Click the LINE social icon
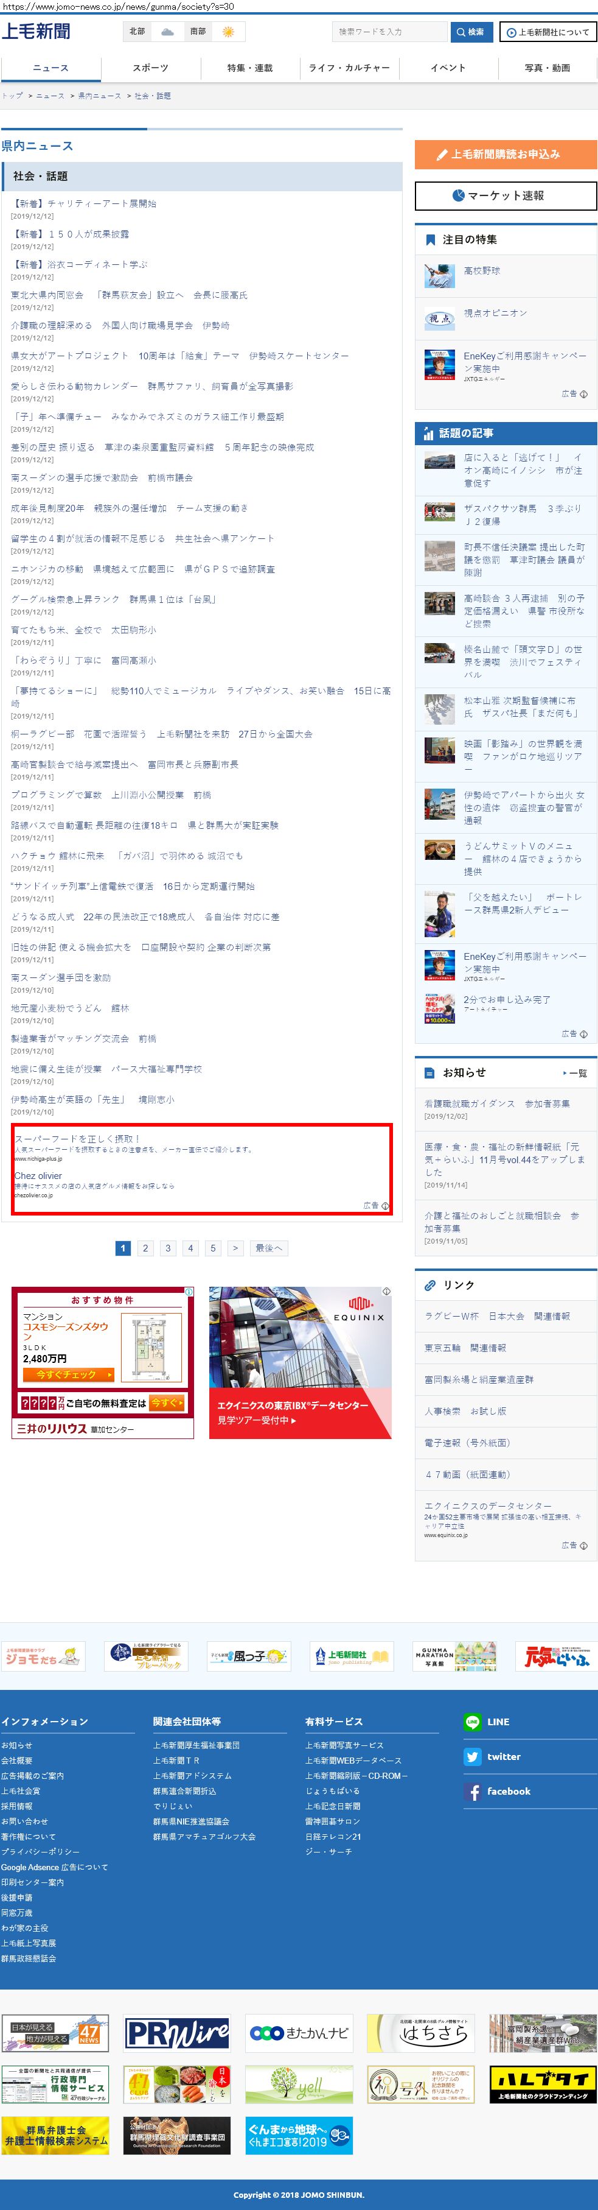598x2210 pixels. tap(472, 1722)
